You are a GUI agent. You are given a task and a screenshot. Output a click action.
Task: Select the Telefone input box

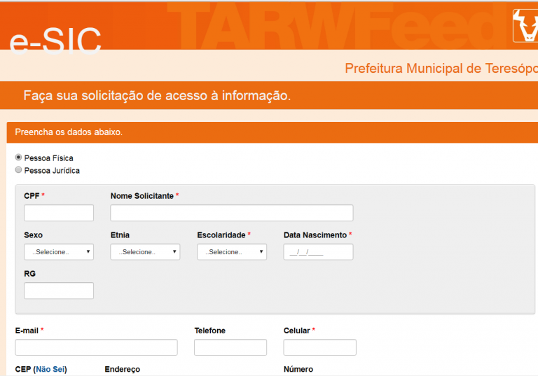tap(230, 347)
